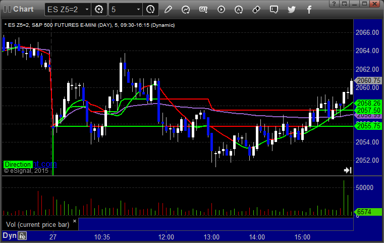The image size is (384, 243).
Task: Click the 15:00 time axis label
Action: [x=302, y=237]
